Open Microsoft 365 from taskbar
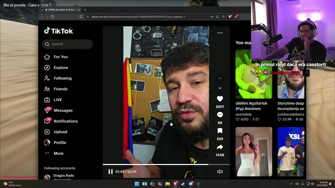The image size is (335, 188). (x=152, y=184)
